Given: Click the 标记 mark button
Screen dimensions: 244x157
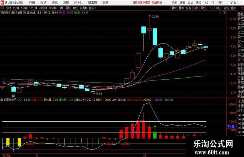Looking at the screenshot, I should point(218,8).
